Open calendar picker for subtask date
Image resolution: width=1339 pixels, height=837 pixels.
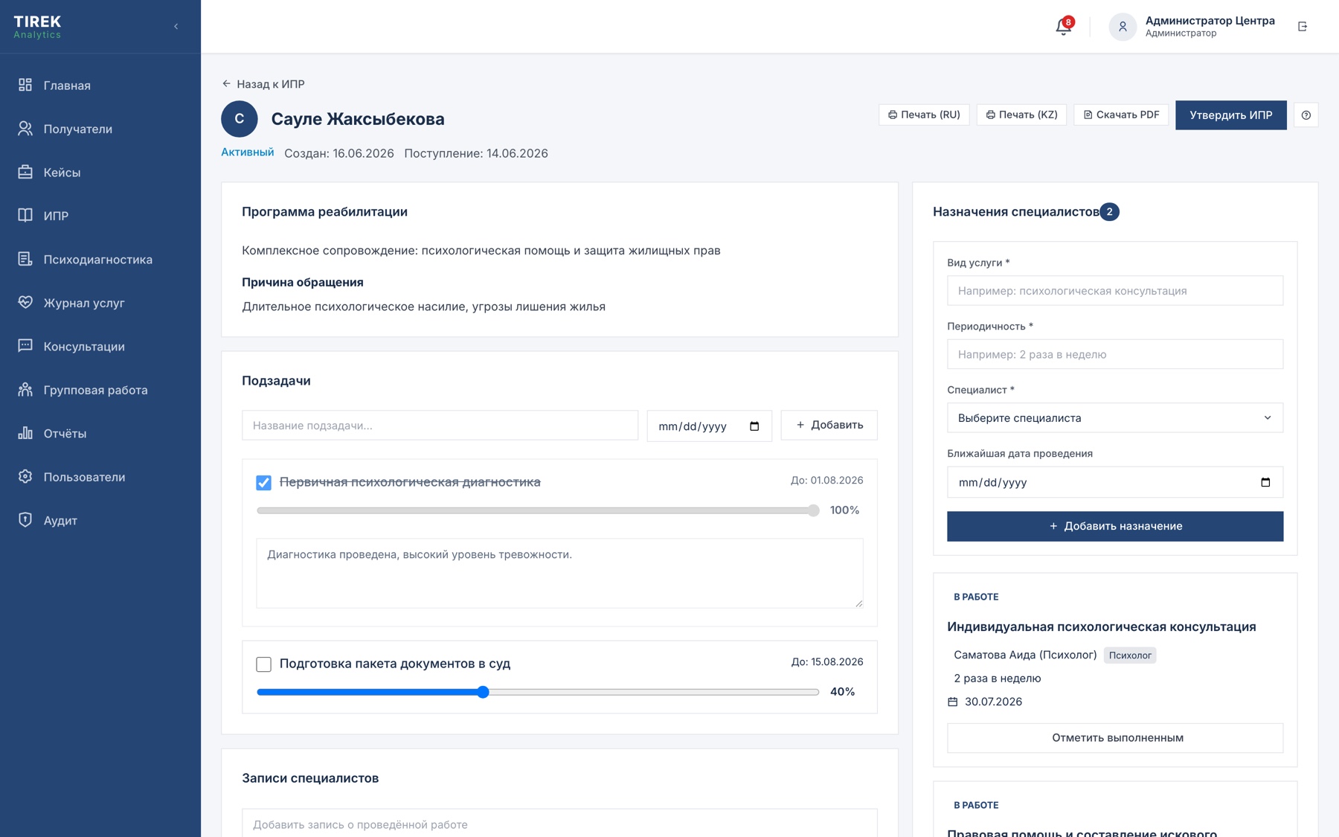point(754,426)
